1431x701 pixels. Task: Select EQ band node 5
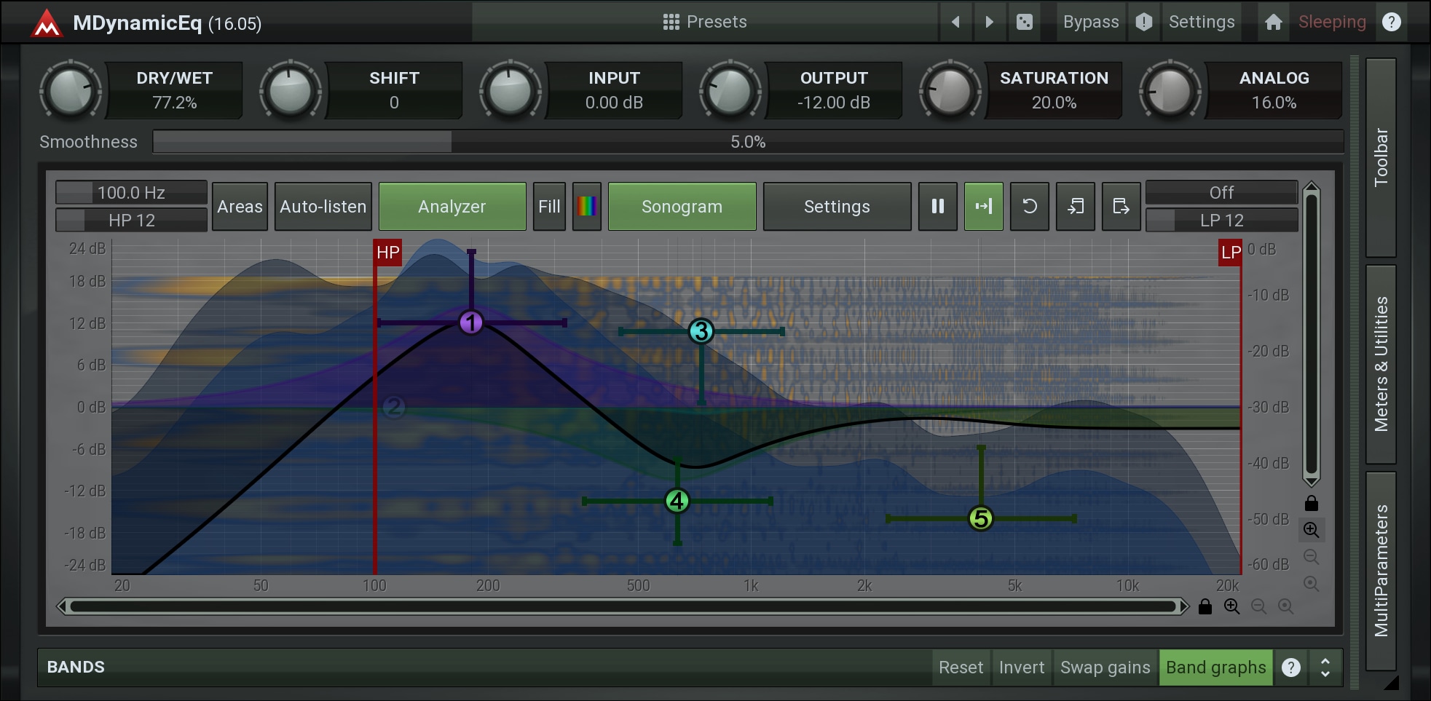[981, 518]
